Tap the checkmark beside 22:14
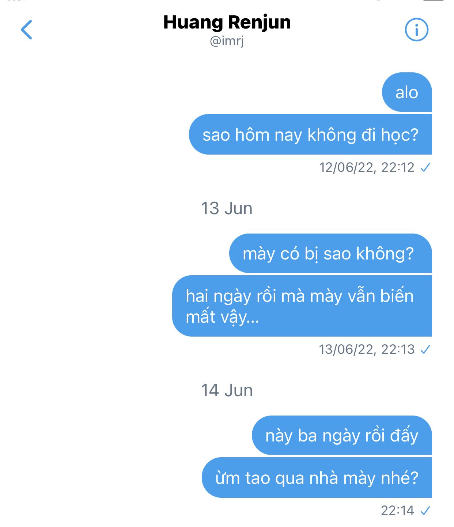 [425, 511]
